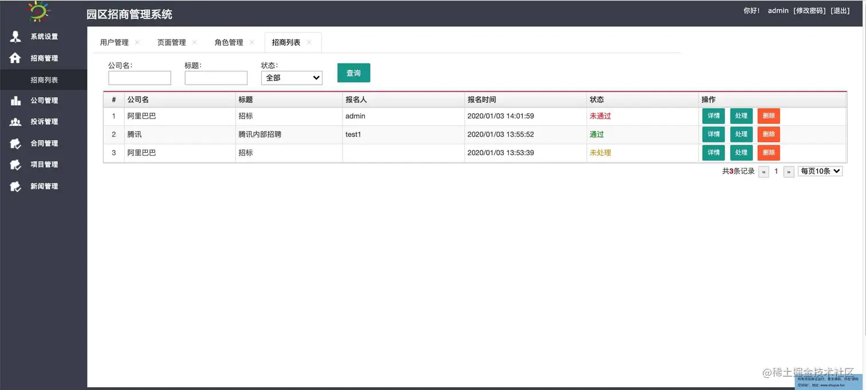
Task: Click the 共3条记录 record count text
Action: 738,171
